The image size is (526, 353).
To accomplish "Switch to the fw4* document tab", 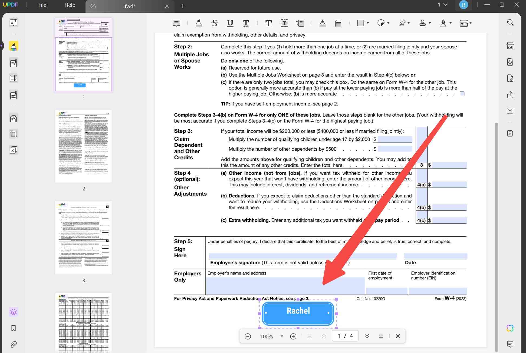I will [129, 6].
